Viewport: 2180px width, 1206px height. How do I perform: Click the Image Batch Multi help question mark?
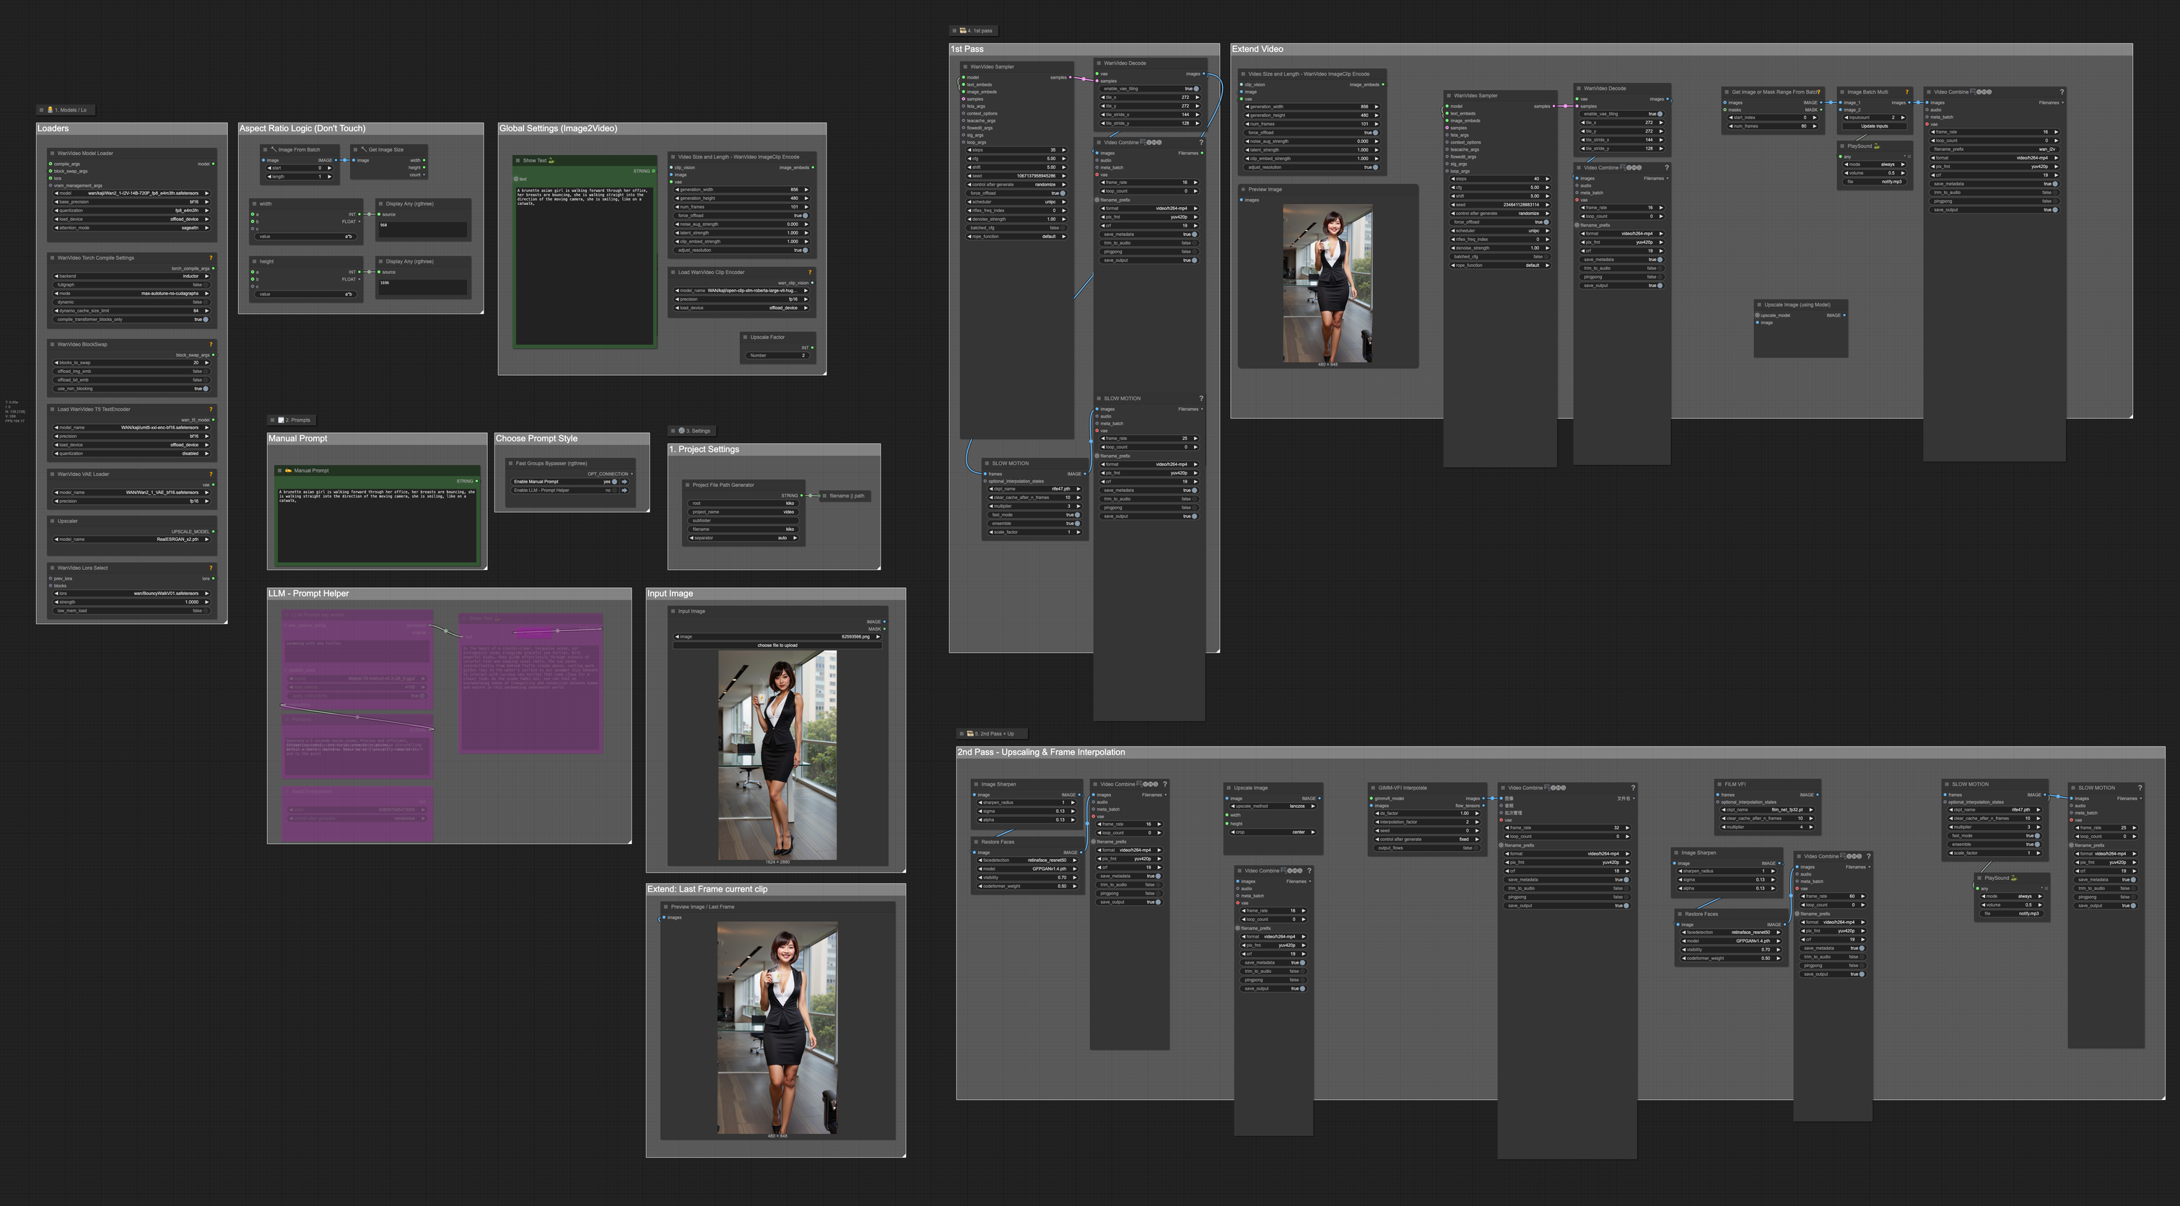tap(1906, 92)
